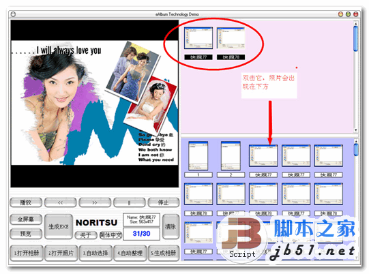Image resolution: width=369 pixels, height=274 pixels.
Task: Select the thumbnail labeled 1 in lower panel
Action: 198,155
